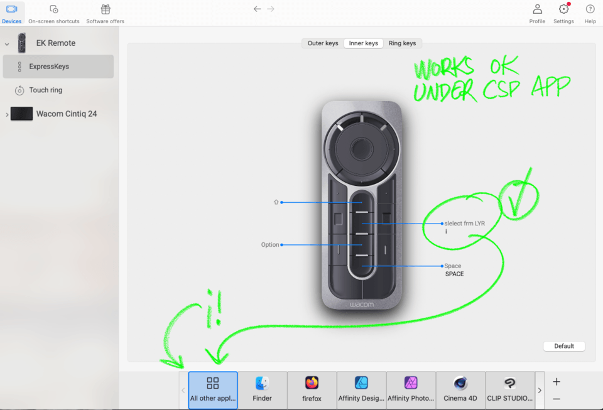Viewport: 603px width, 410px height.
Task: Click the slelect frm LYR key assignment
Action: 465,224
